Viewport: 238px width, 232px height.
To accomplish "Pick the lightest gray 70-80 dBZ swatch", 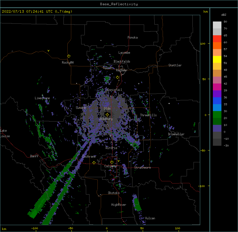I will click(x=217, y=25).
